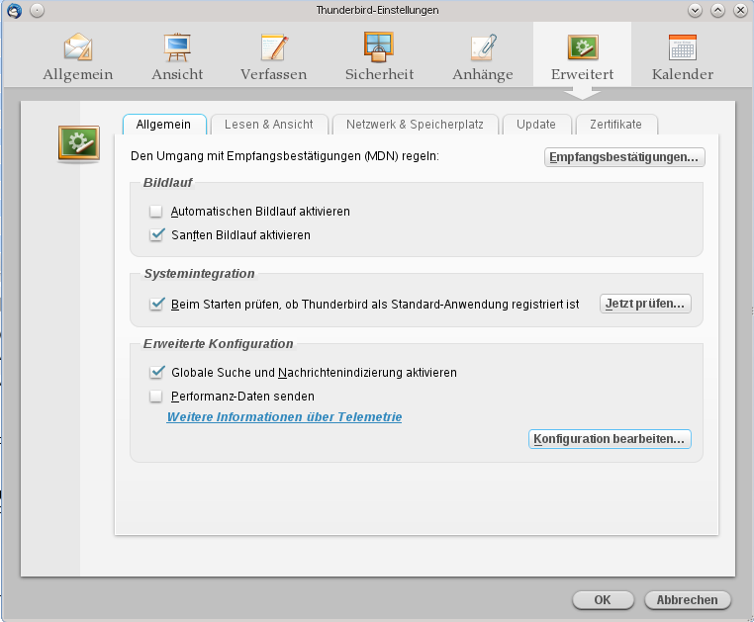The width and height of the screenshot is (754, 622).
Task: Close the Thunderbird-Einstellungen window
Action: pyautogui.click(x=740, y=10)
